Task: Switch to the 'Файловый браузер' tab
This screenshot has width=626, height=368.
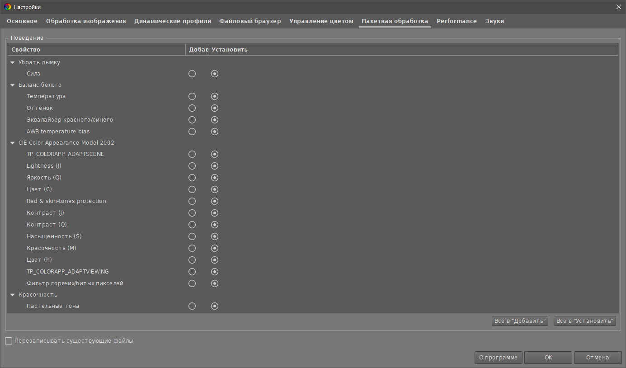Action: (250, 21)
